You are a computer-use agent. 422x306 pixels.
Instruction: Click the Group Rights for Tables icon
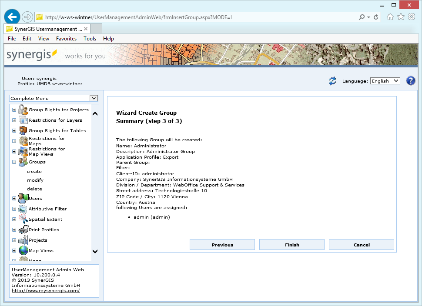[23, 130]
